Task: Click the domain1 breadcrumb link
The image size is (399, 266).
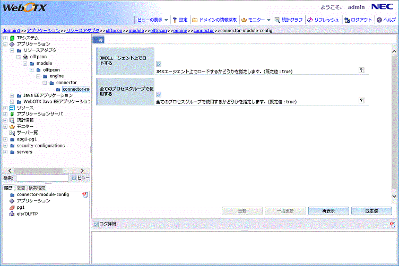Action: (11, 31)
